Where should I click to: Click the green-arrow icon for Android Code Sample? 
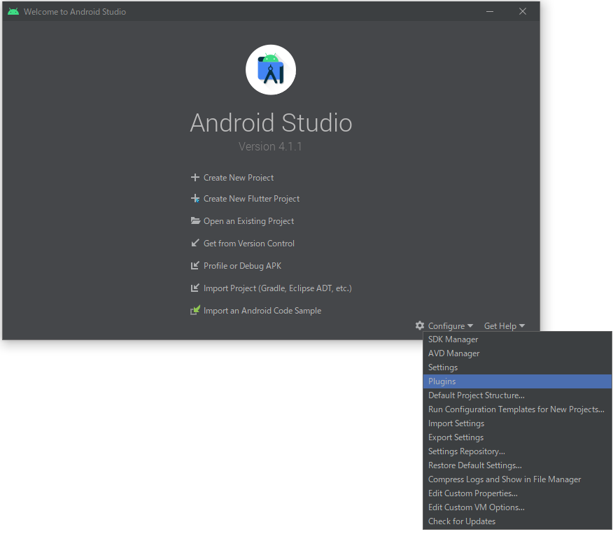coord(195,310)
